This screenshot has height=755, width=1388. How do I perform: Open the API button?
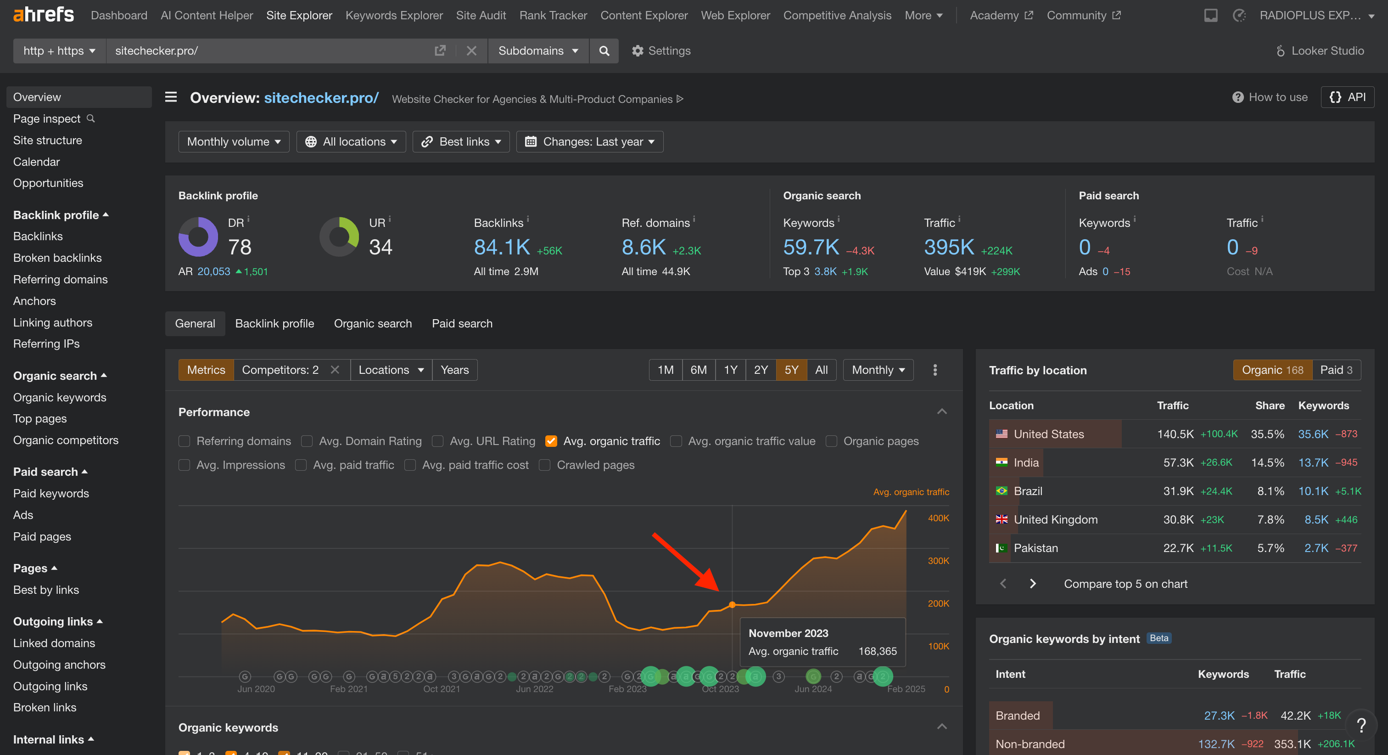(1347, 97)
